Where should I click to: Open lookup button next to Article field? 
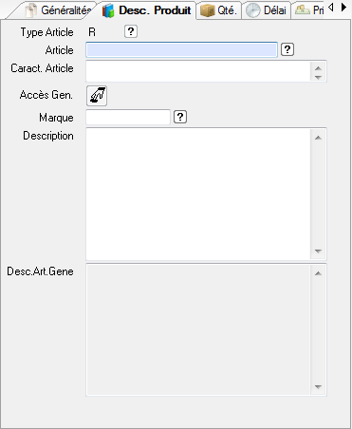coord(287,49)
